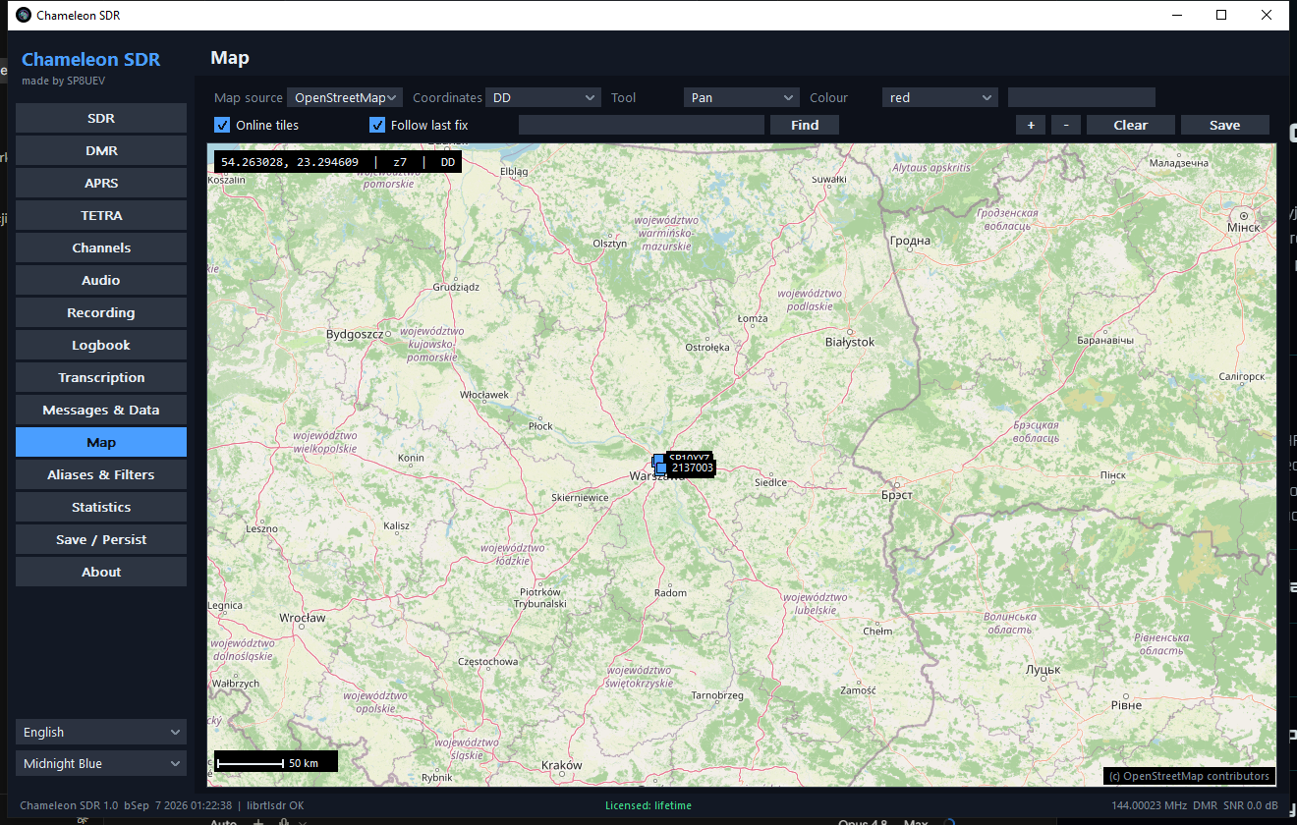
Task: Click the Radom city label
Action: point(670,593)
